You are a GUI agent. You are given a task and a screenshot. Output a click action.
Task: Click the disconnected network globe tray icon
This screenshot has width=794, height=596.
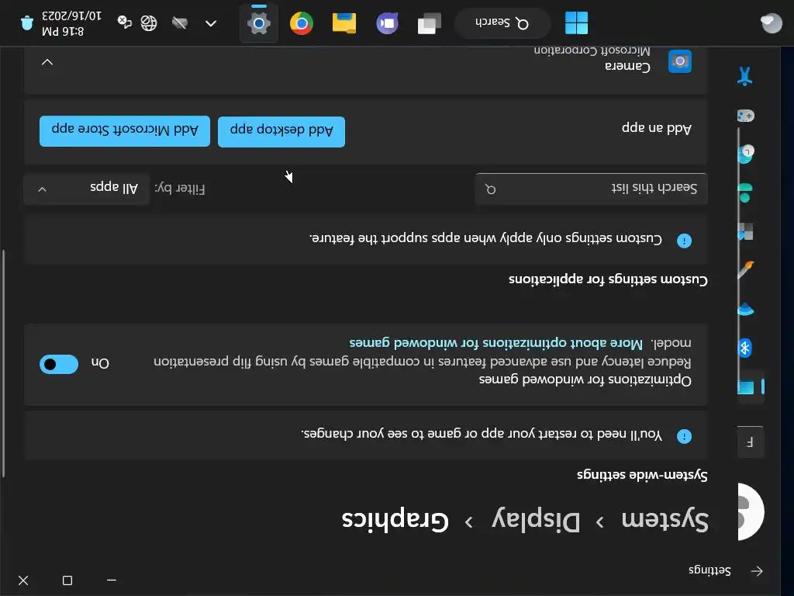[x=149, y=23]
